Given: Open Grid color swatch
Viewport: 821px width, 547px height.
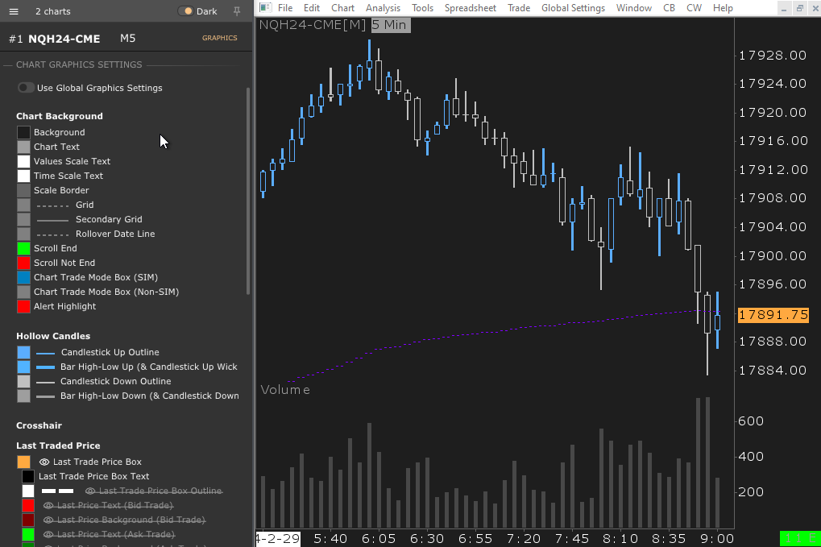Looking at the screenshot, I should click(x=23, y=205).
